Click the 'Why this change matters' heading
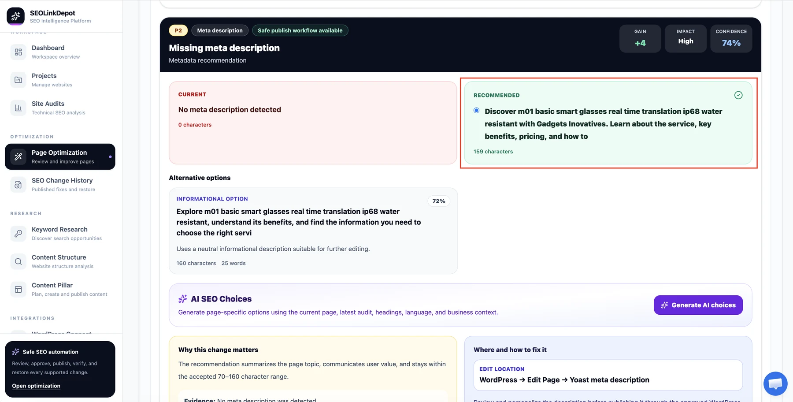The width and height of the screenshot is (793, 402). click(218, 350)
